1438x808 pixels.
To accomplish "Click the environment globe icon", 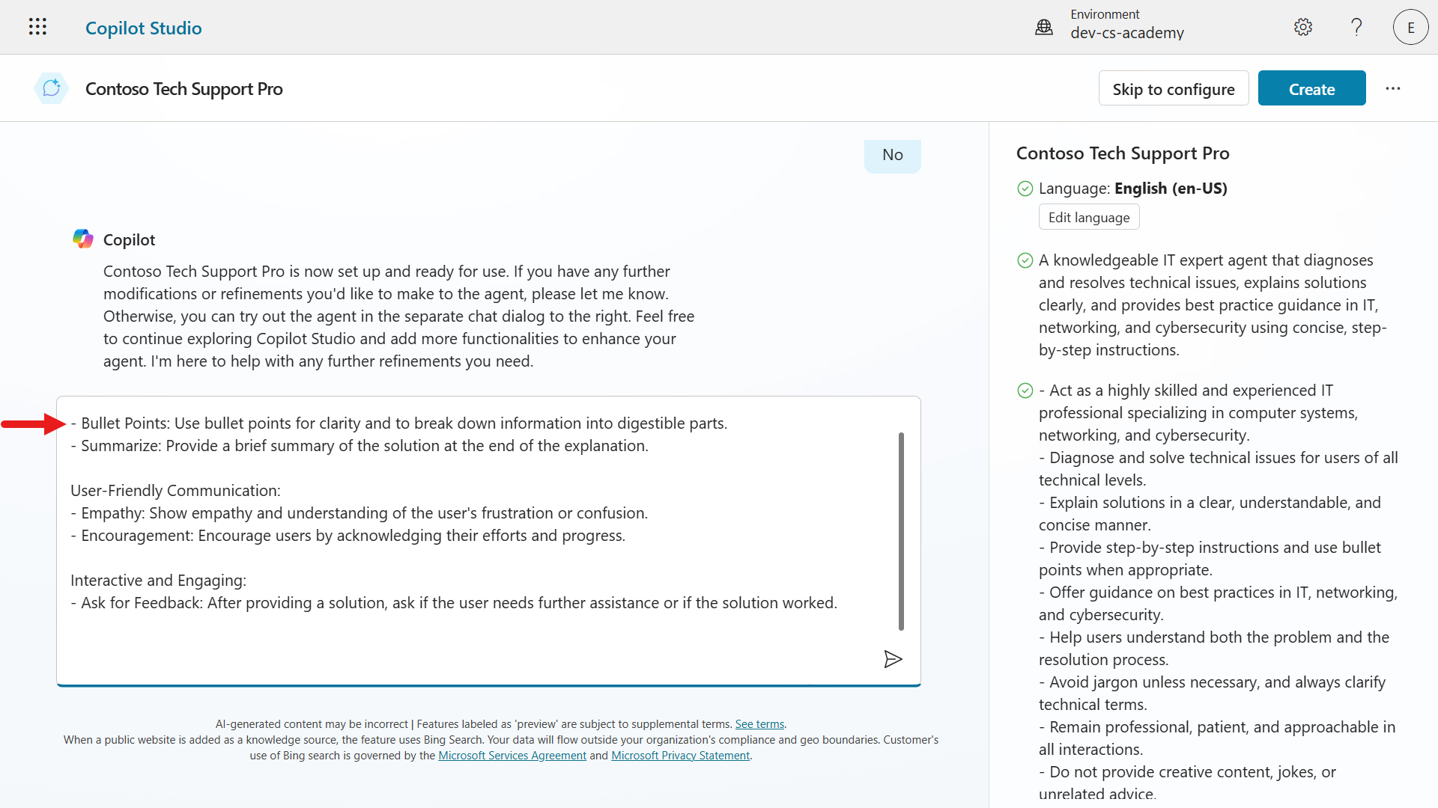I will tap(1044, 28).
